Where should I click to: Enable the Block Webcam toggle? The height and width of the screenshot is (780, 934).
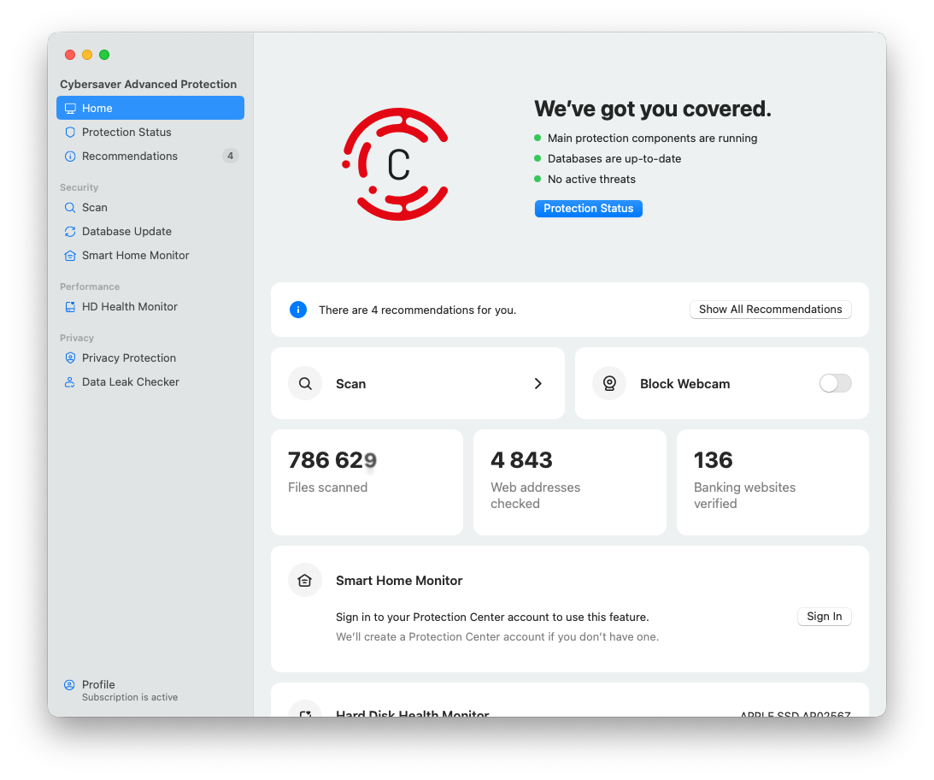click(835, 384)
